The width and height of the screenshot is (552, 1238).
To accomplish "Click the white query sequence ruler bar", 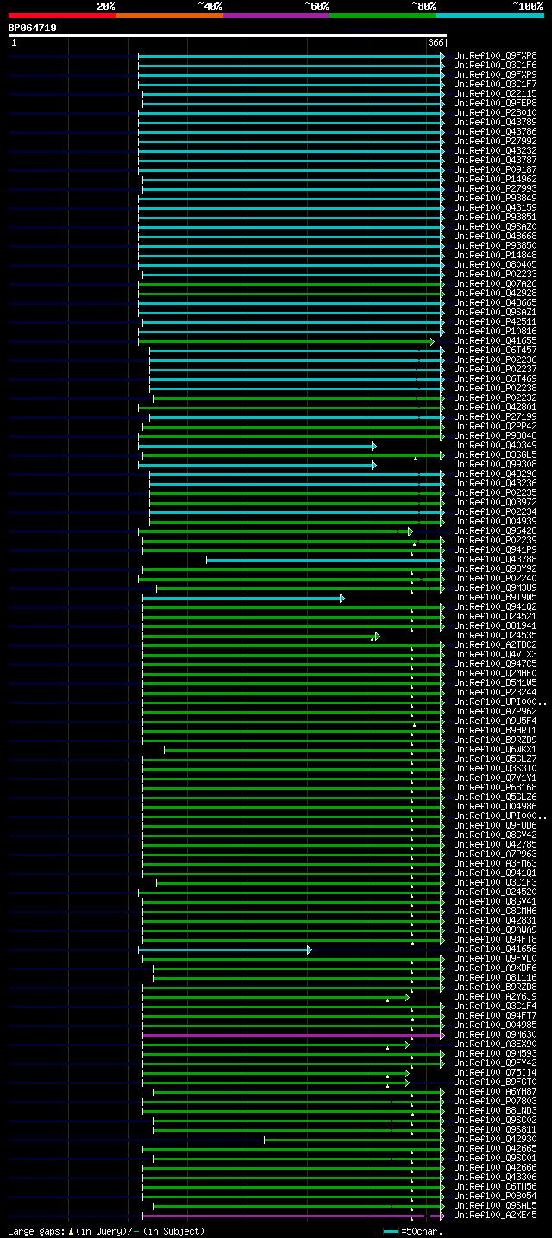I will 228,35.
